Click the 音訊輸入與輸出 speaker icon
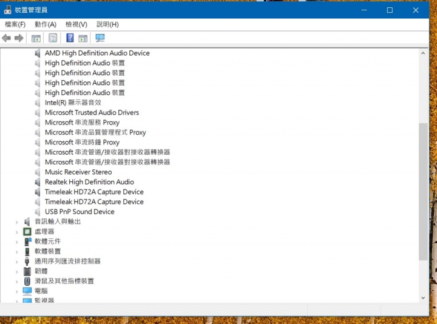 [x=27, y=221]
